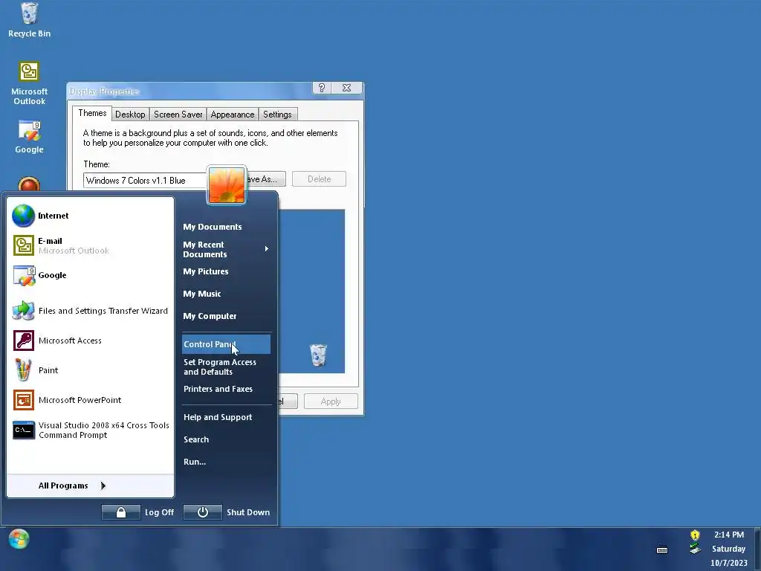The height and width of the screenshot is (571, 761).
Task: Click the help question mark in Display Properties
Action: pos(321,88)
